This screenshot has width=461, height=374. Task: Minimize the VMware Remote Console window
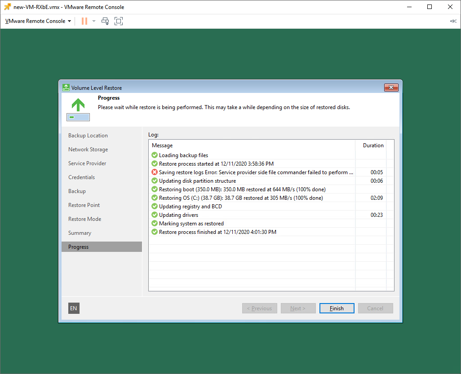(409, 7)
